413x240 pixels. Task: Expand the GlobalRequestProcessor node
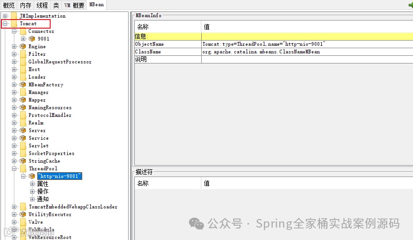[x=14, y=62]
